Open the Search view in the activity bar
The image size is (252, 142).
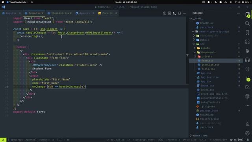point(247,24)
